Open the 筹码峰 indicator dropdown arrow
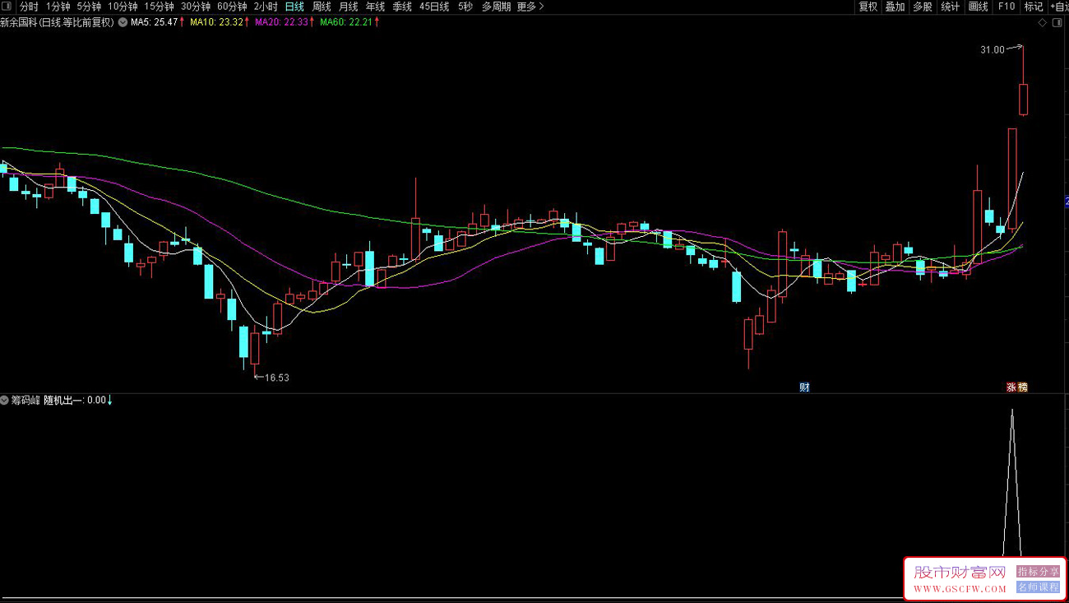This screenshot has width=1069, height=603. click(x=5, y=401)
